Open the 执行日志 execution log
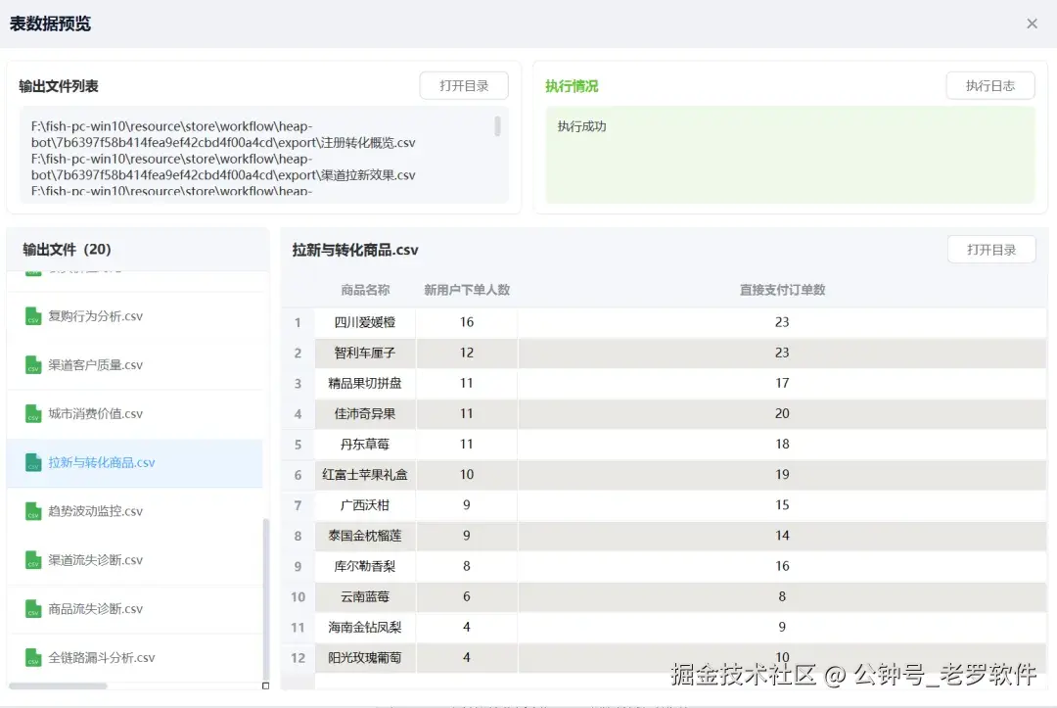1057x708 pixels. point(990,85)
